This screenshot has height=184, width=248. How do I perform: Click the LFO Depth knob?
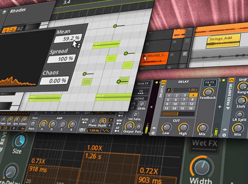103,121
